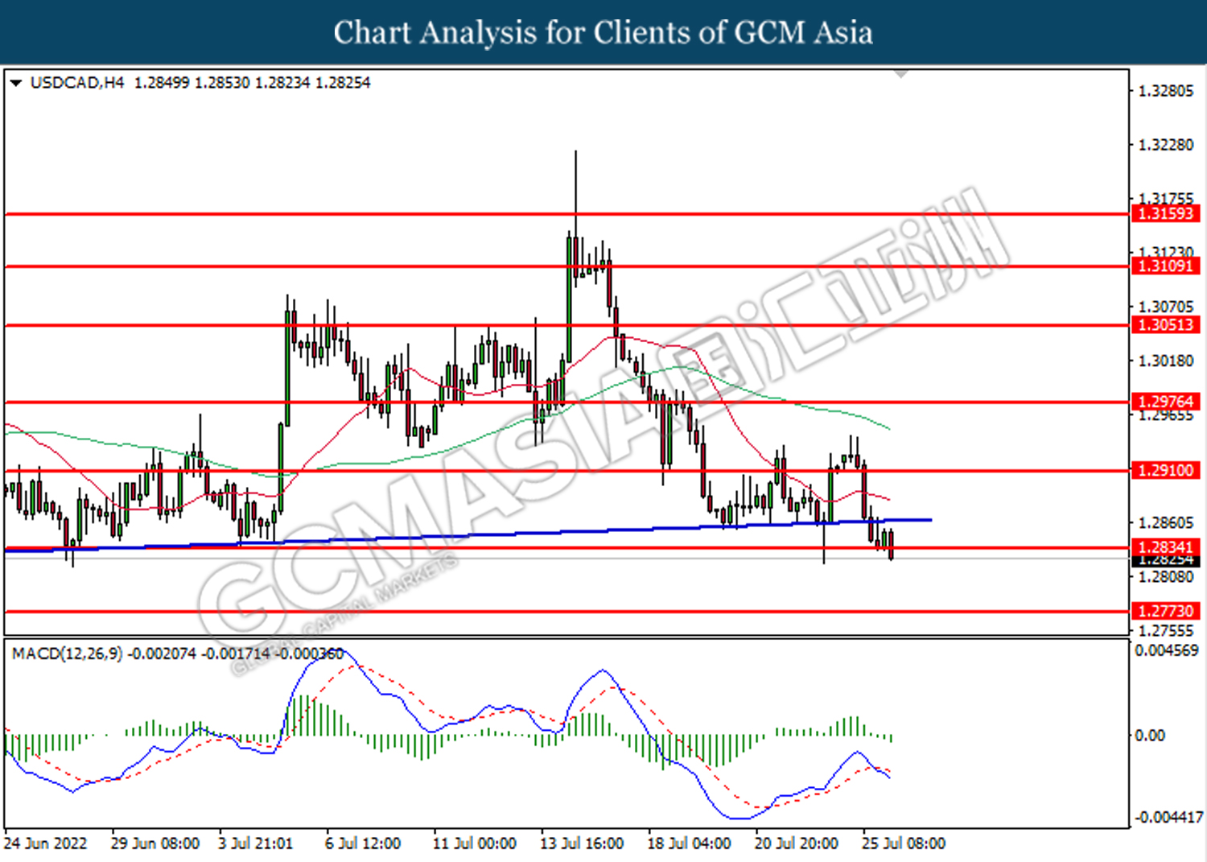This screenshot has width=1207, height=862.
Task: Click the 25 Jul 08:00 time label
Action: point(903,843)
